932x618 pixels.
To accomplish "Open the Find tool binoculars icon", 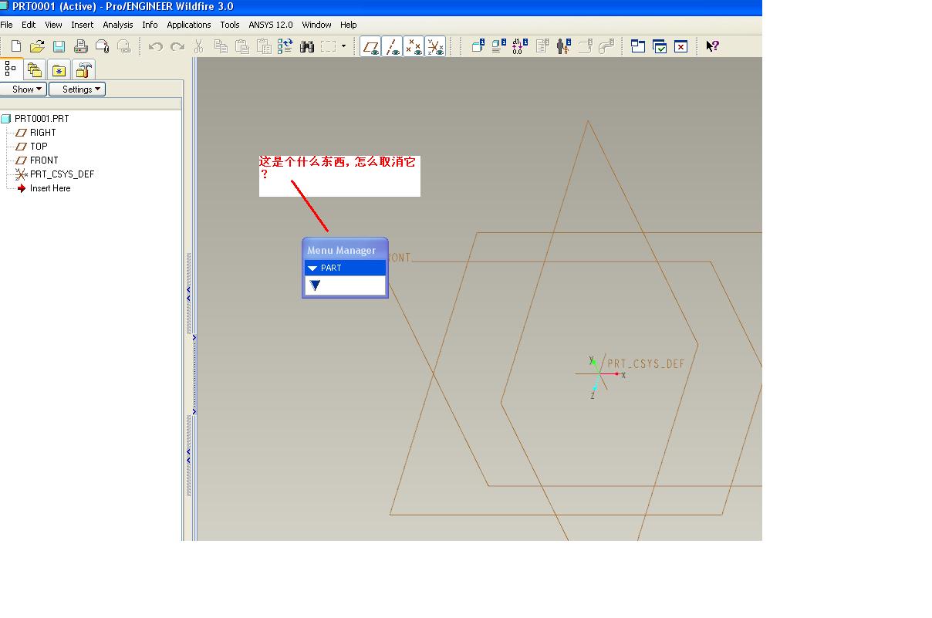I will [x=307, y=46].
